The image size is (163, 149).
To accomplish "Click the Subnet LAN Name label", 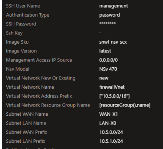I will point(26,123).
